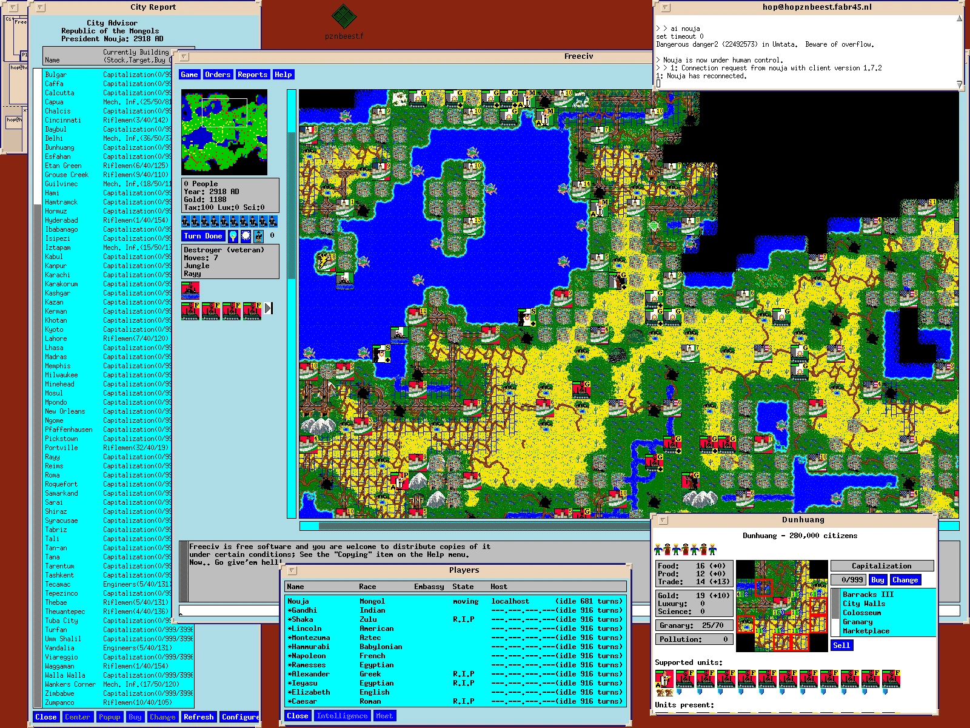Open the Reports menu
The image size is (970, 728).
252,75
